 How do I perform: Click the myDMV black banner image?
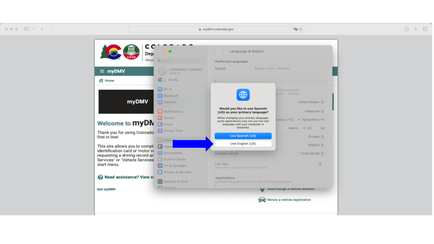pos(126,102)
